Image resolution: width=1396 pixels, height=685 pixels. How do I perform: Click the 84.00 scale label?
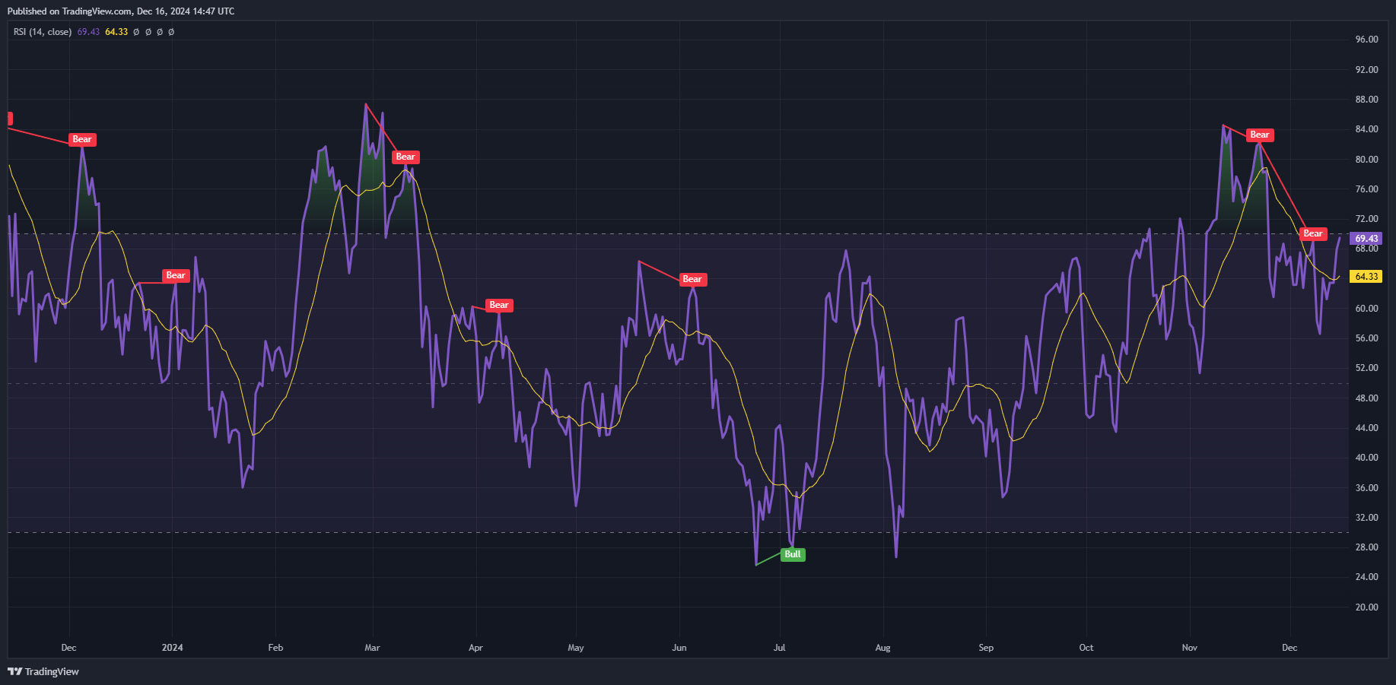[1366, 129]
